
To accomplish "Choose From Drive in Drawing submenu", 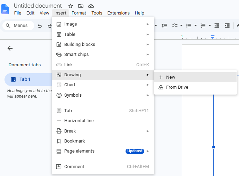I will coord(195,87).
